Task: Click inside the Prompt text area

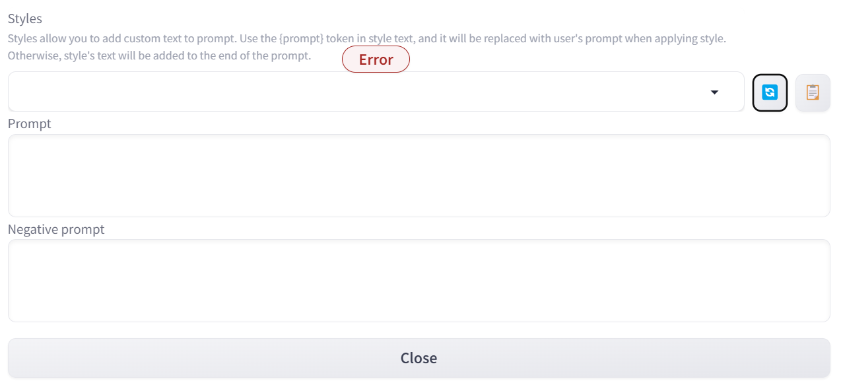Action: tap(419, 175)
